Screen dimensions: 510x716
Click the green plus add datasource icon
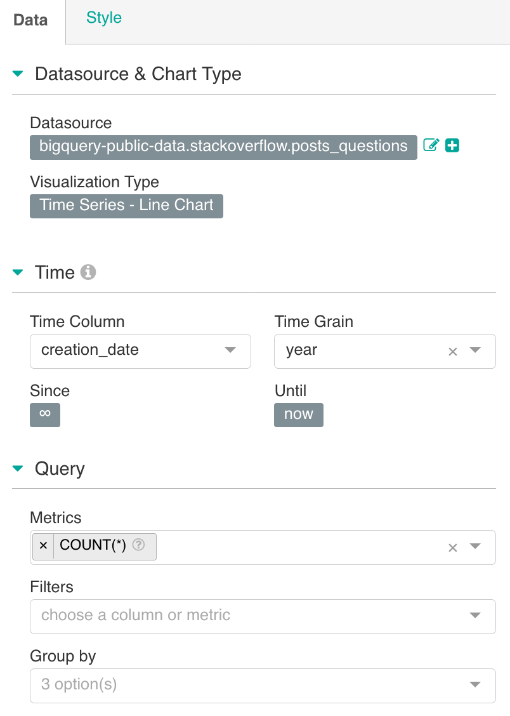pos(452,146)
